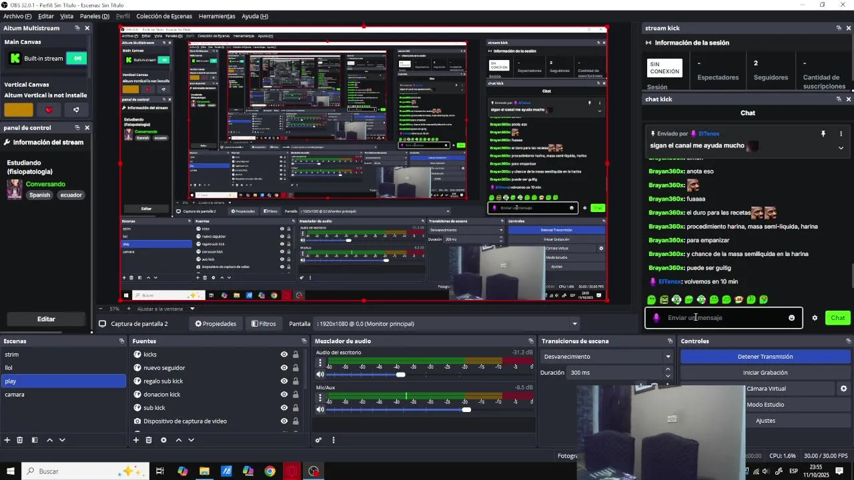Open source properties gear in Fuentes
854x480 pixels.
point(163,440)
